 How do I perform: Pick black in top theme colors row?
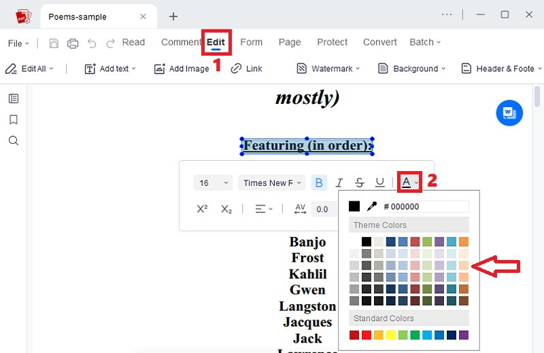click(x=367, y=242)
